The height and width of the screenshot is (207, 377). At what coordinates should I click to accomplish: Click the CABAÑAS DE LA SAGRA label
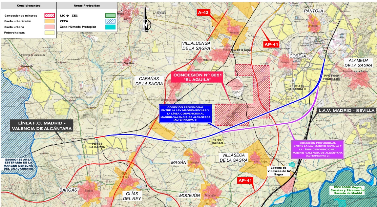point(149,81)
